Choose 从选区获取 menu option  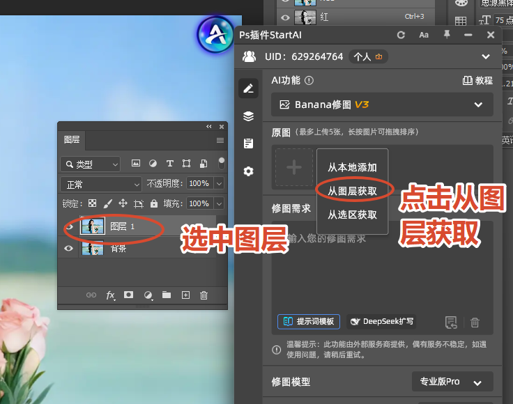tap(353, 215)
